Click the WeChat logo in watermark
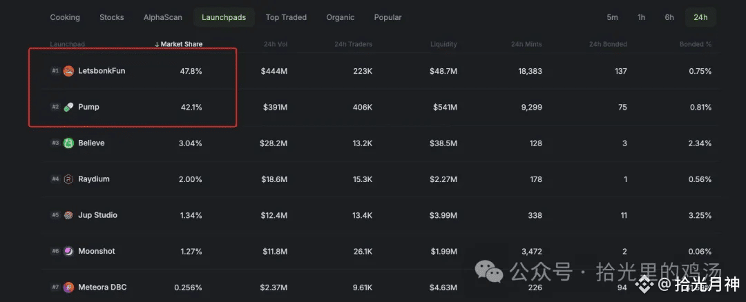The height and width of the screenshot is (302, 746). click(493, 272)
